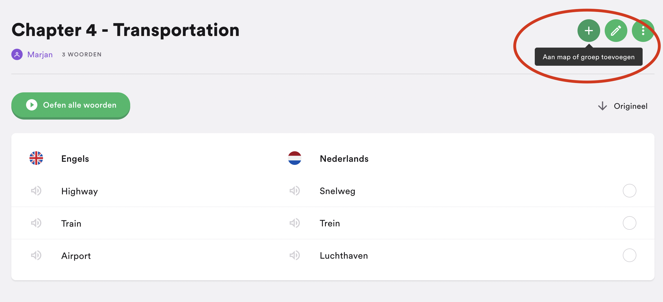
Task: Click the downward sorting arrow beside Origineel
Action: [x=603, y=106]
